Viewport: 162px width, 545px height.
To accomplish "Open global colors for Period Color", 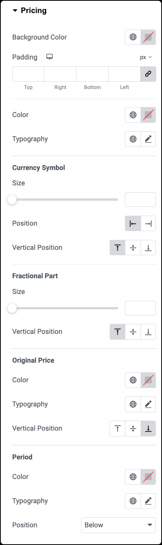I will 133,477.
